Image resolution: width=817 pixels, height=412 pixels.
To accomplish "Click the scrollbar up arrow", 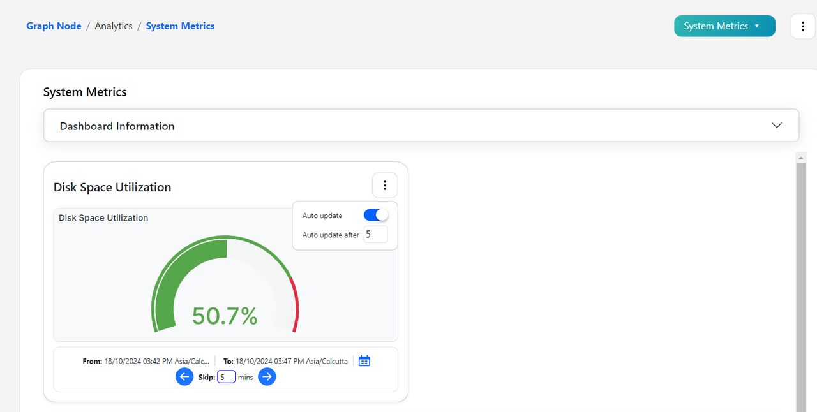I will pyautogui.click(x=800, y=157).
